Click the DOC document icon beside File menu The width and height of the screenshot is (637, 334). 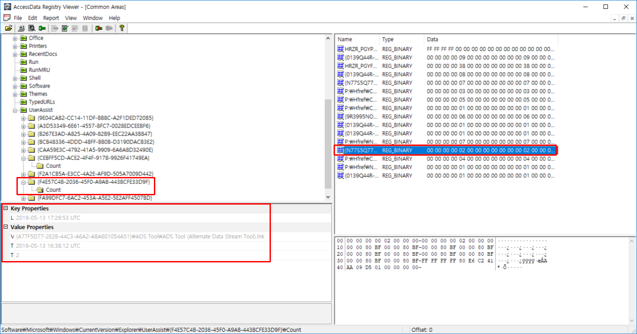[x=7, y=18]
